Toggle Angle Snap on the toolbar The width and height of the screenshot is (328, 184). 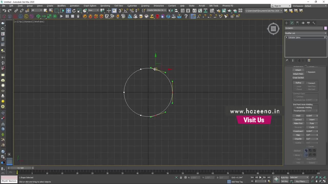(126, 10)
